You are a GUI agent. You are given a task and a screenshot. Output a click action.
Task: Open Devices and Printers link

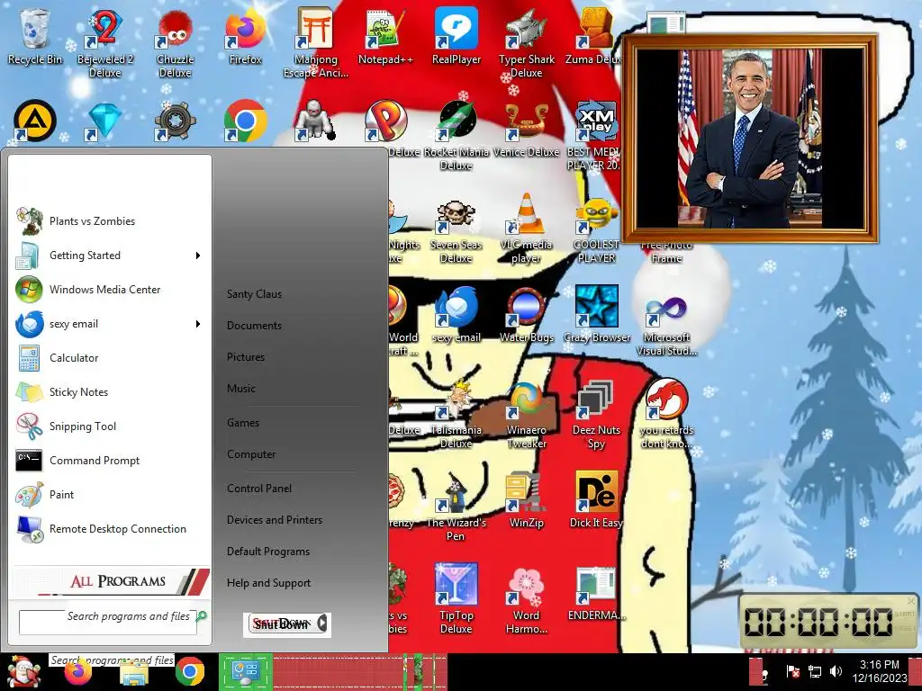click(275, 520)
